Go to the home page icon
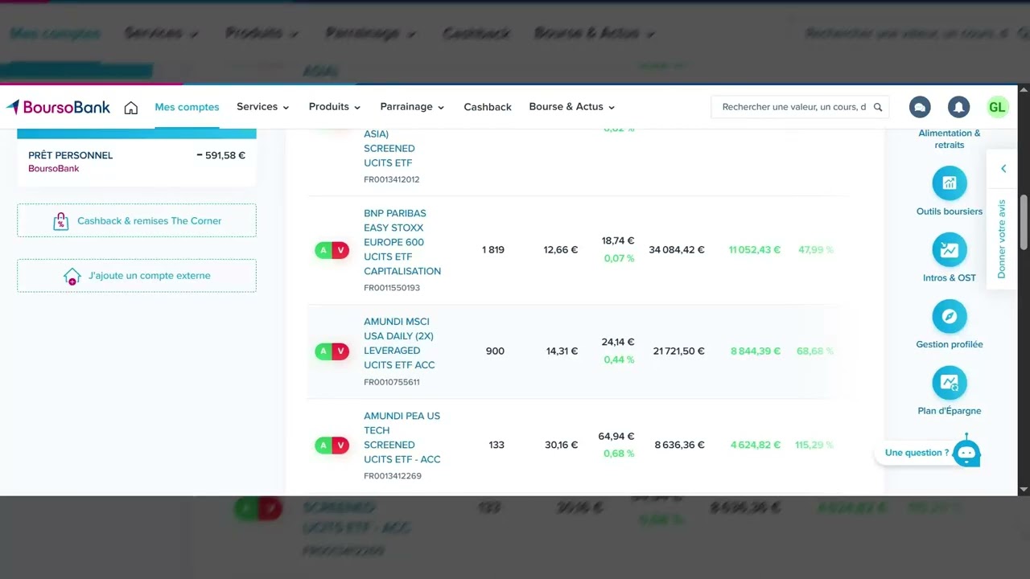This screenshot has width=1030, height=579. pyautogui.click(x=131, y=108)
